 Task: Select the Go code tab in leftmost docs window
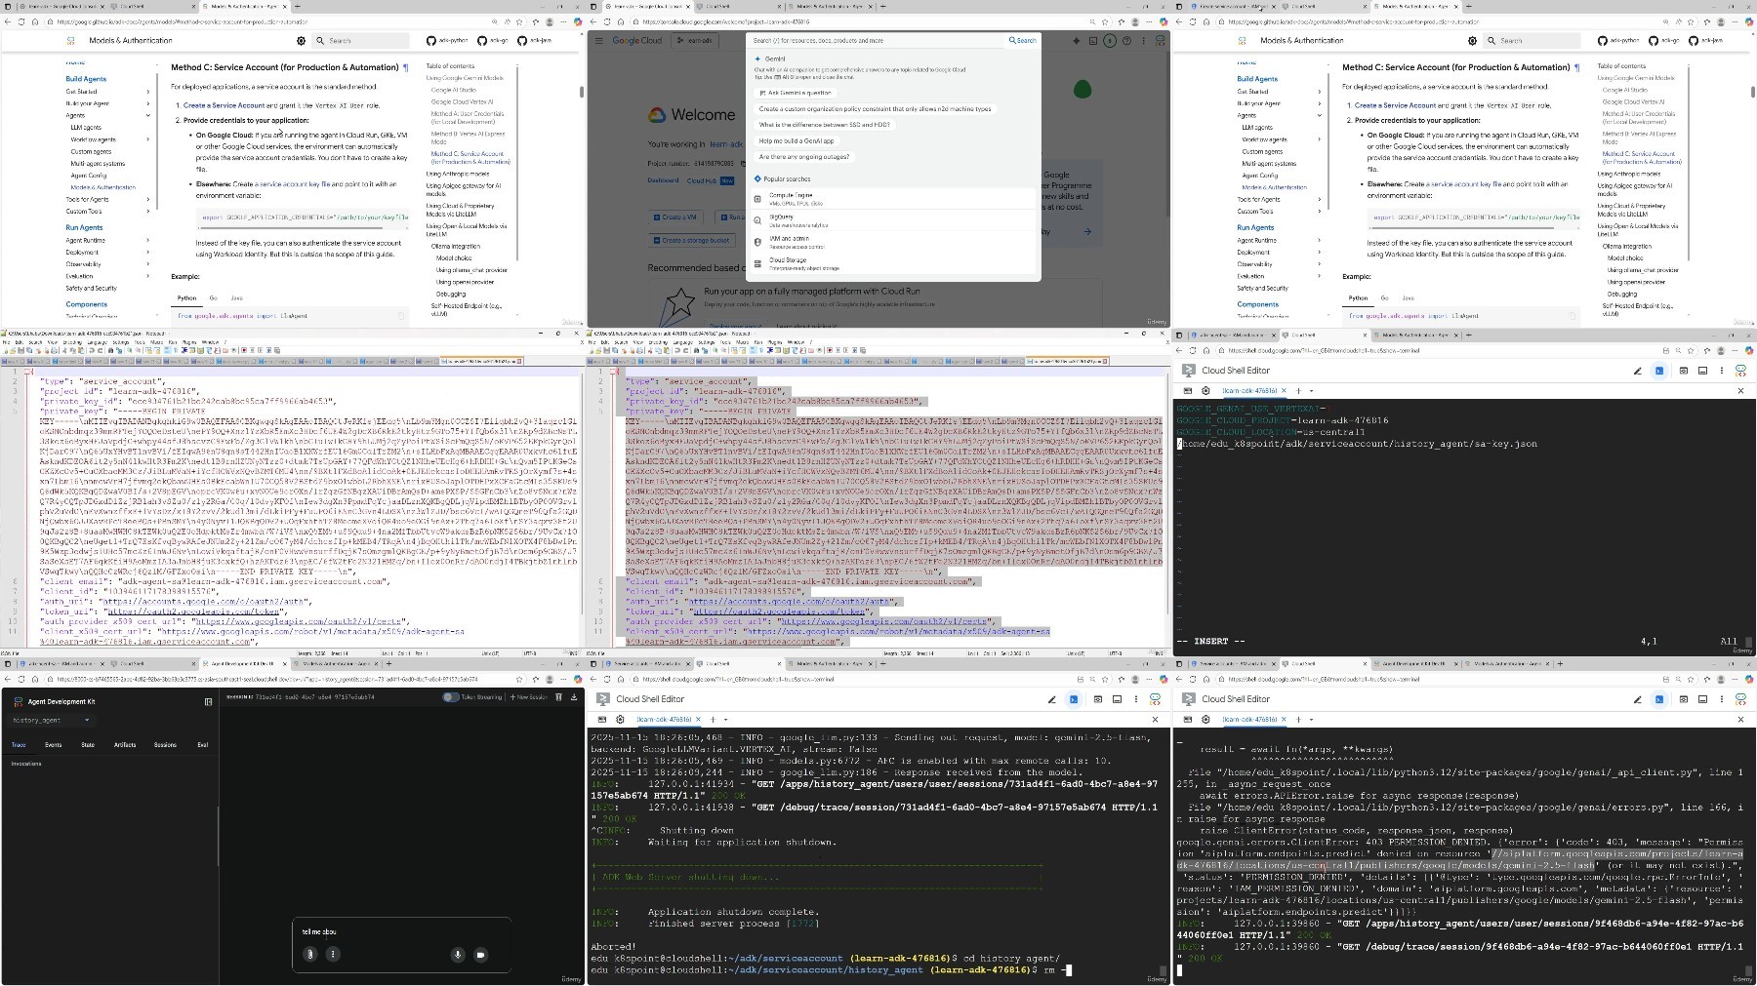[x=214, y=298]
